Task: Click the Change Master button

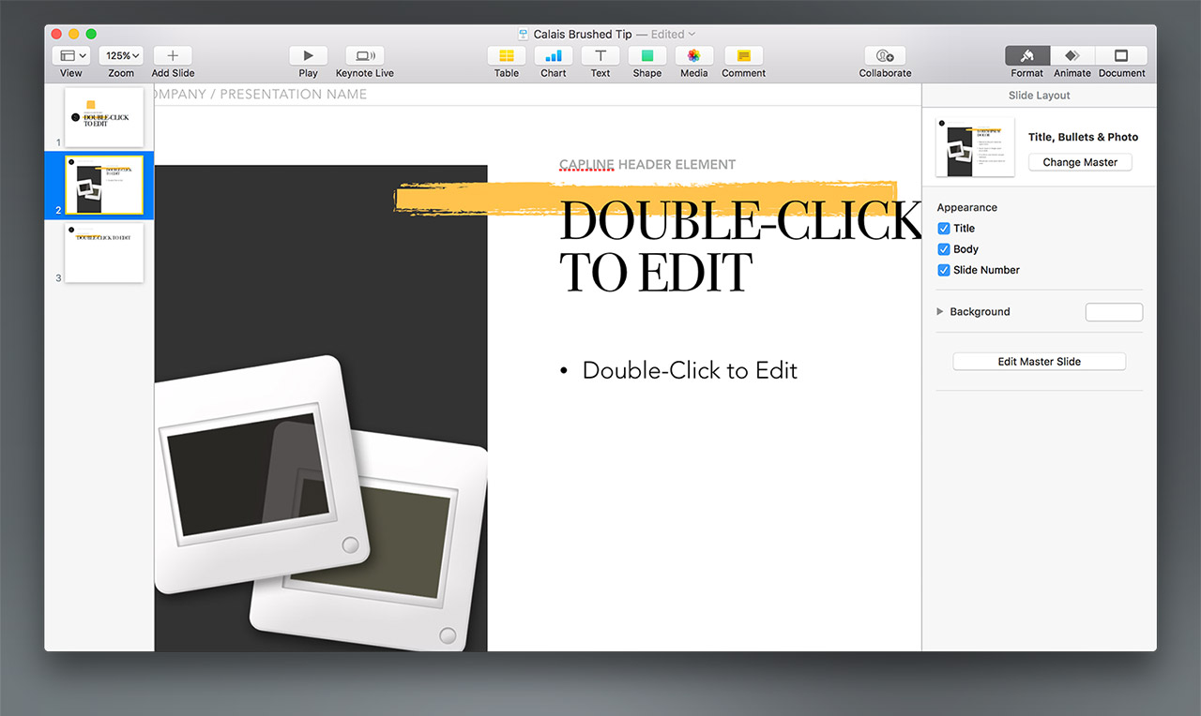Action: coord(1080,162)
